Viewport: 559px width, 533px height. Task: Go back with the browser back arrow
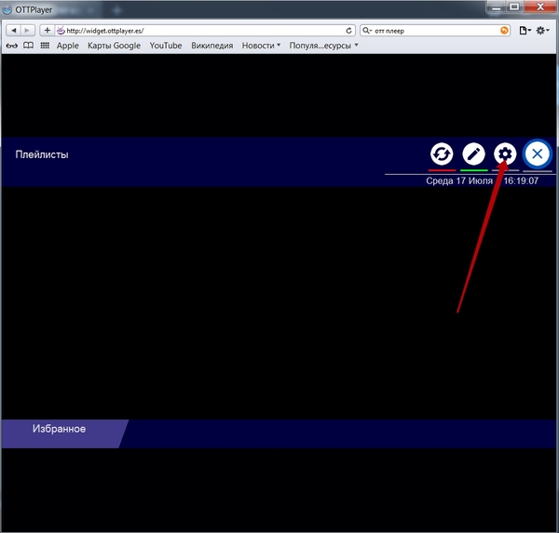tap(14, 31)
